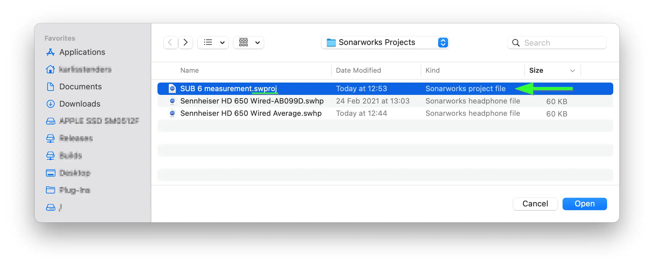Open the list view options menu

[213, 43]
